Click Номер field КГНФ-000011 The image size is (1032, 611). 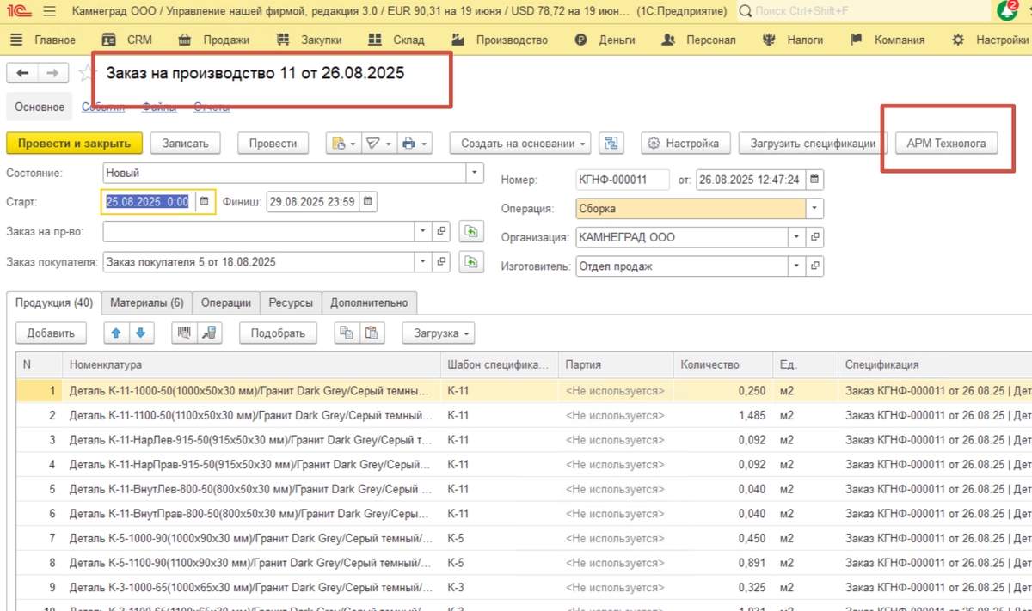click(623, 180)
